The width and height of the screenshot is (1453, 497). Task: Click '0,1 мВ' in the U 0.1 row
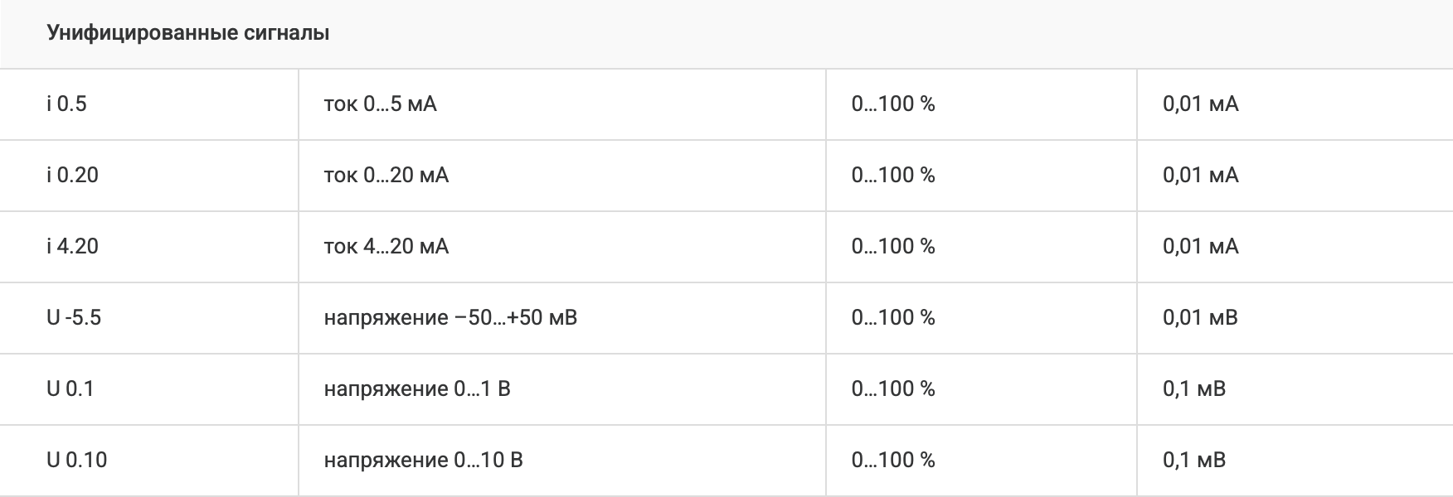pyautogui.click(x=1194, y=389)
